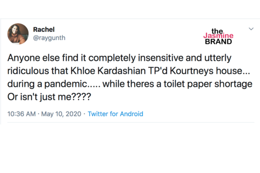Select the @raygunth handle
Image resolution: width=260 pixels, height=173 pixels.
[x=49, y=38]
